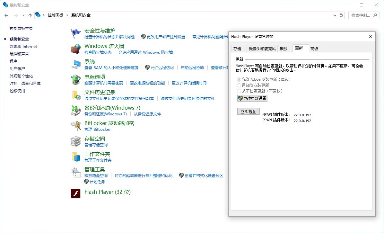The height and width of the screenshot is (233, 384).
Task: Click inside the search control panel field
Action: (x=361, y=15)
